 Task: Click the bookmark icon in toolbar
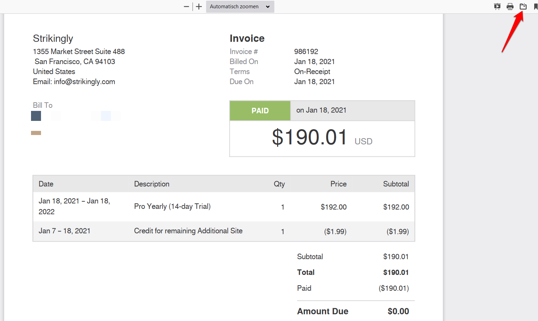[x=536, y=7]
